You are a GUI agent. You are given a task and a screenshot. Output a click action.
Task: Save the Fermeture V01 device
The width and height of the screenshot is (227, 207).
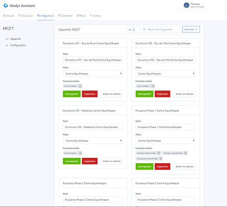(72, 94)
